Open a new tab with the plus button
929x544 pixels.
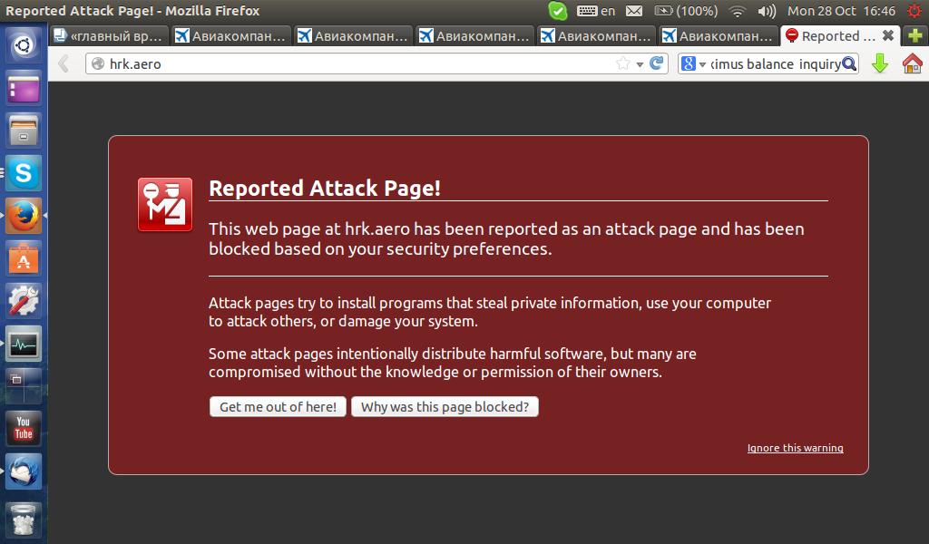pos(914,36)
